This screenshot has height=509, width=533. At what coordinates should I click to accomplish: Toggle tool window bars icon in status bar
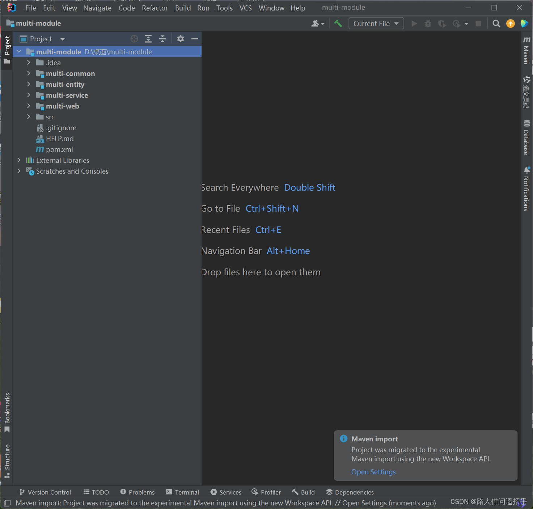tap(7, 503)
